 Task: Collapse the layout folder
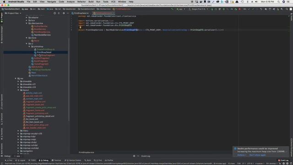pyautogui.click(x=18, y=90)
